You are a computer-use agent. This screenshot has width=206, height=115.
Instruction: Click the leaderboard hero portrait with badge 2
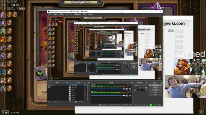(3, 56)
